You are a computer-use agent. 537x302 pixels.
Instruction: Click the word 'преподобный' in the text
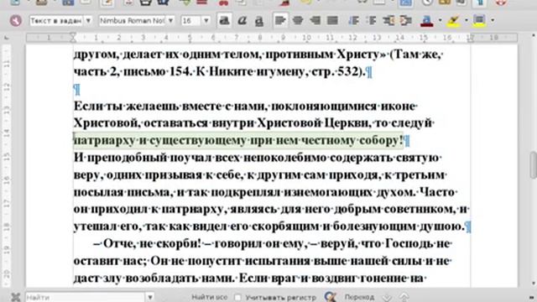click(127, 158)
